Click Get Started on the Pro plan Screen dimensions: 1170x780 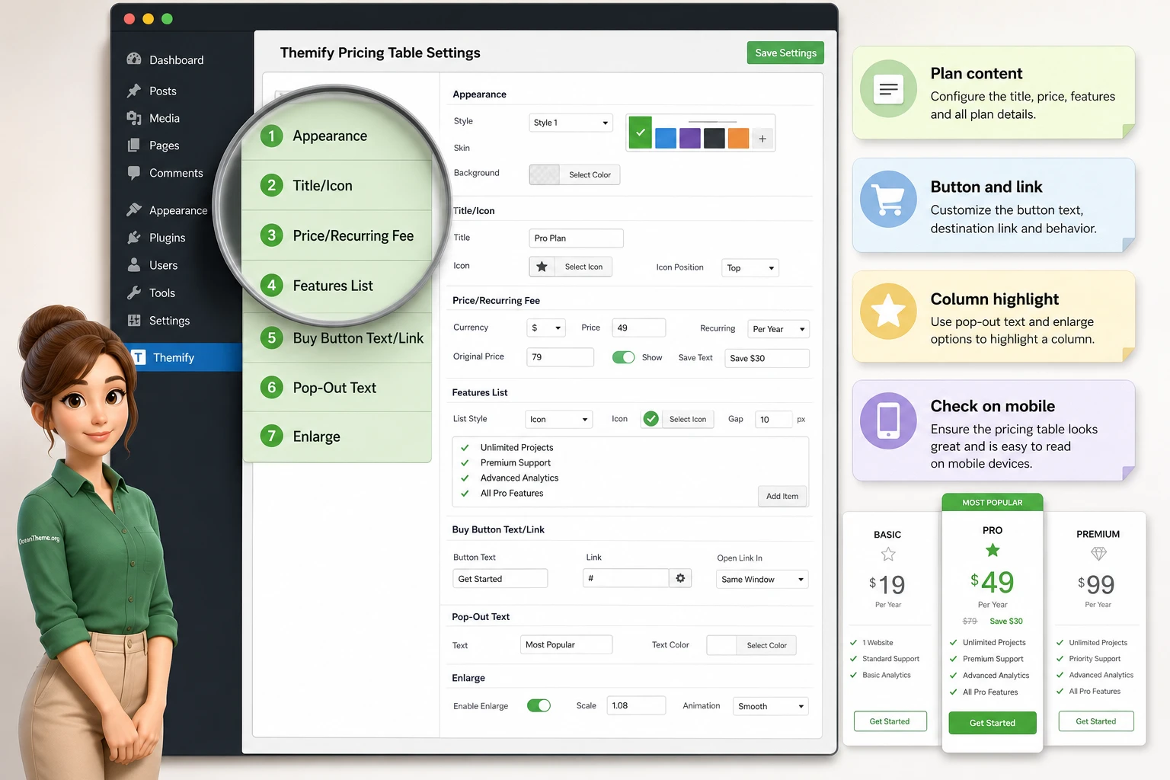tap(993, 723)
